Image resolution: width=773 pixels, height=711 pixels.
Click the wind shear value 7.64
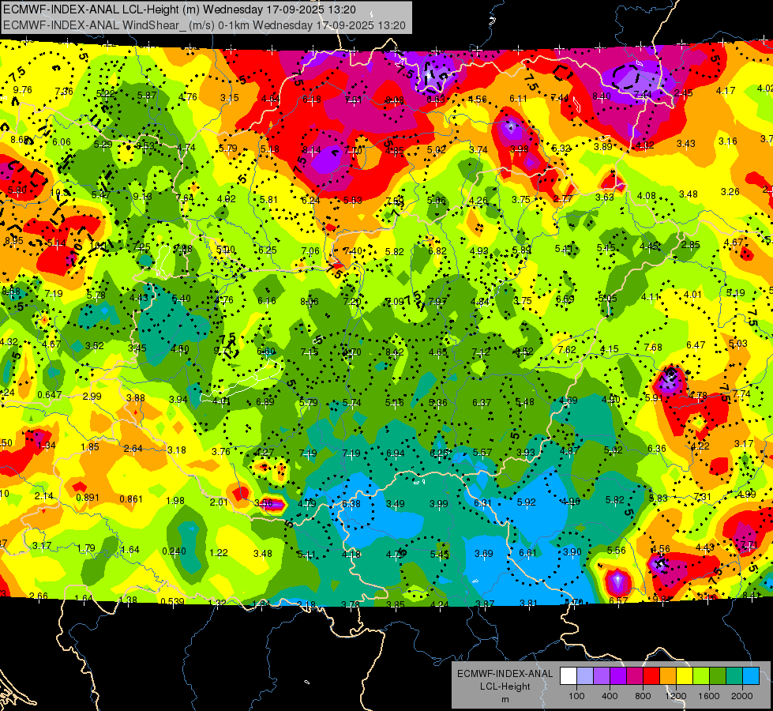185,197
